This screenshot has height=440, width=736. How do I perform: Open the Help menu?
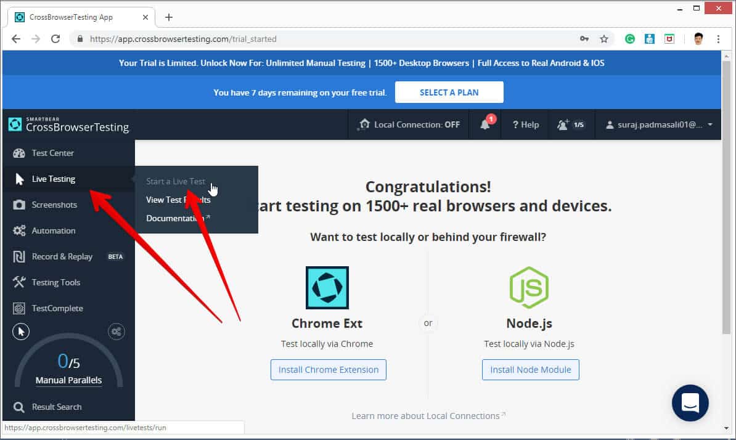tap(525, 124)
